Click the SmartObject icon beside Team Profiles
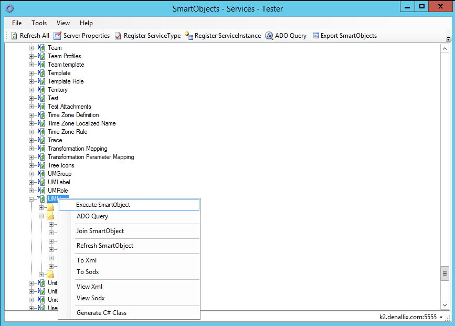455x326 pixels. (41, 56)
